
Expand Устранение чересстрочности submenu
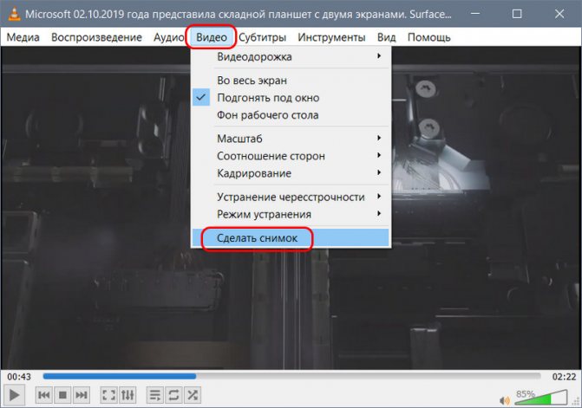pos(291,198)
